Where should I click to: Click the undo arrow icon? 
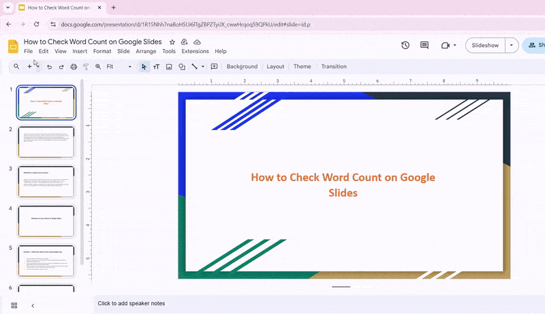tap(49, 67)
